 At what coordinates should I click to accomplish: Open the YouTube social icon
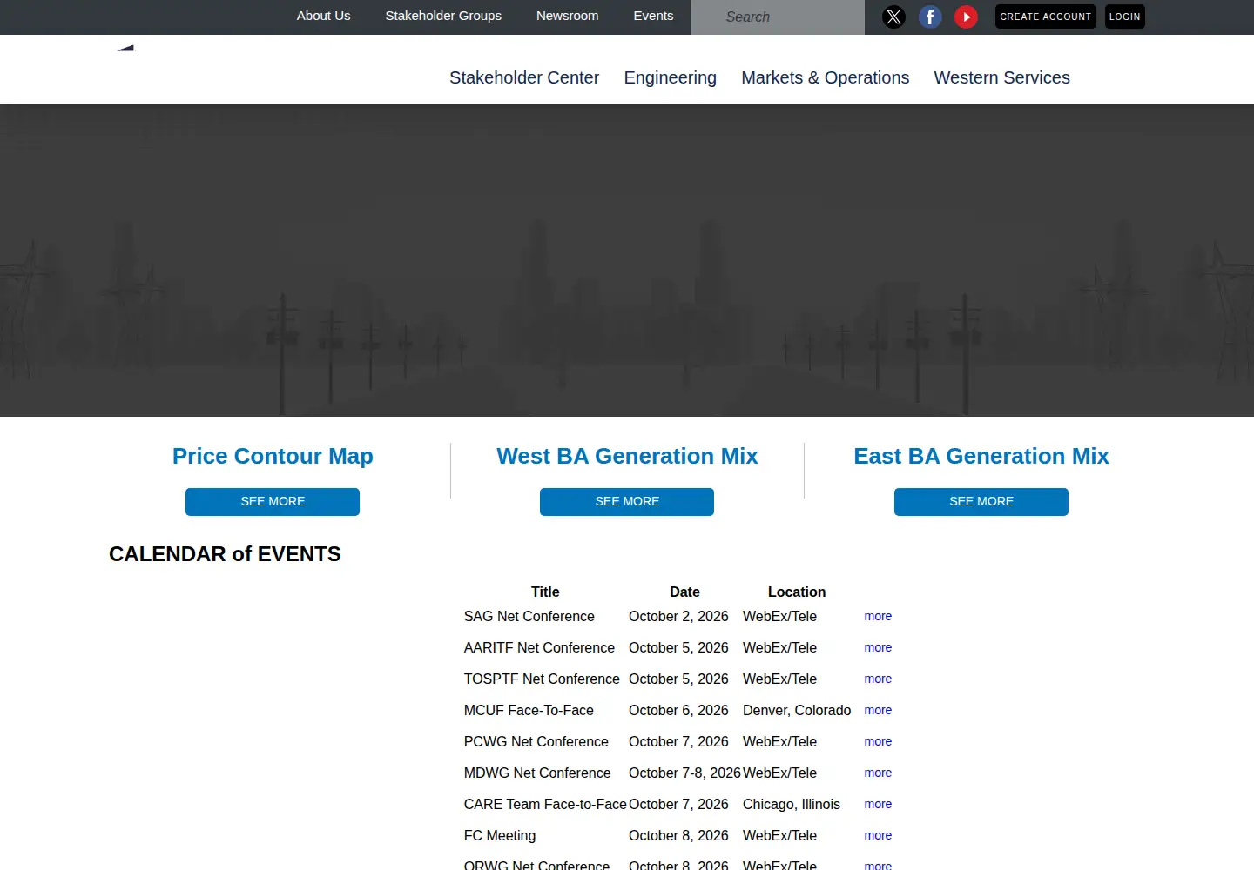click(966, 17)
